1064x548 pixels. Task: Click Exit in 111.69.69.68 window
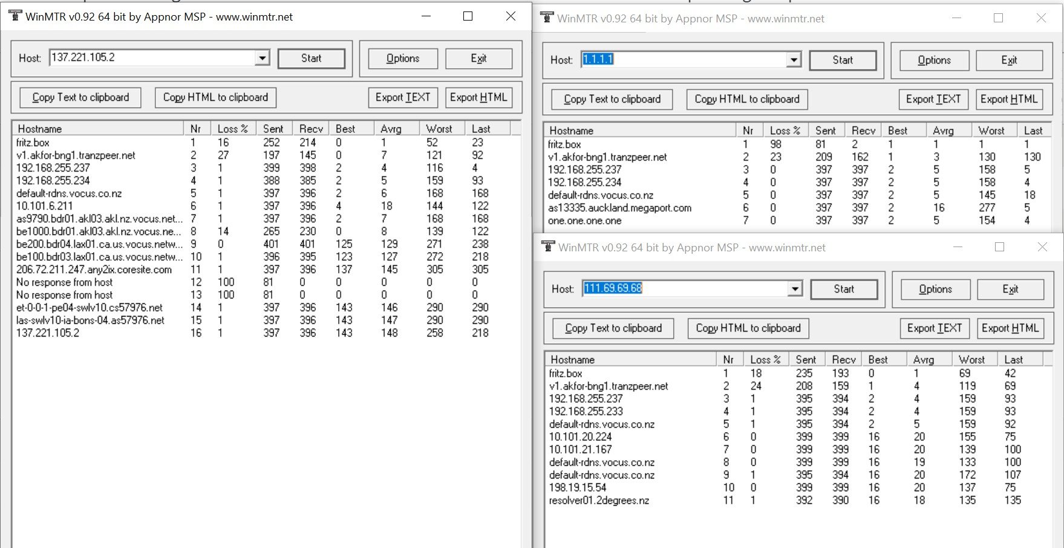click(x=1010, y=289)
